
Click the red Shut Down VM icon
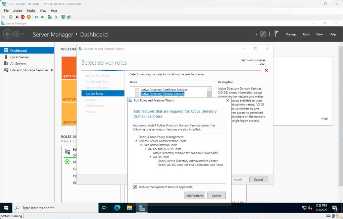(x=22, y=17)
